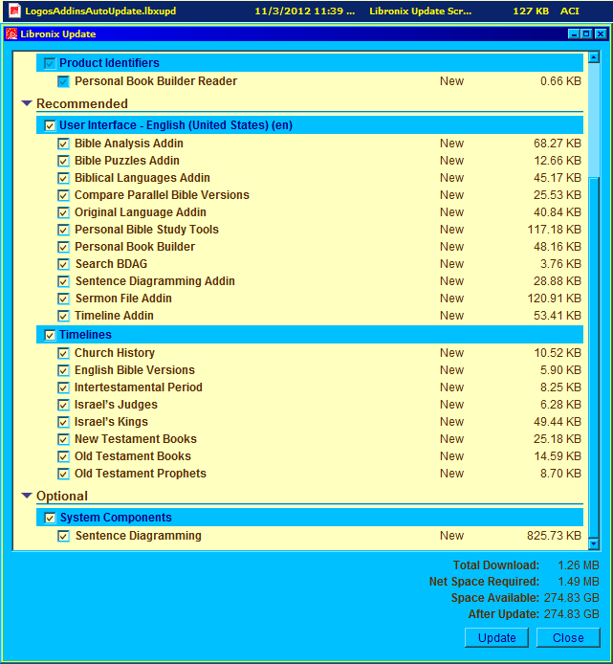
Task: Uncheck the Search BDAG checkbox
Action: [63, 264]
